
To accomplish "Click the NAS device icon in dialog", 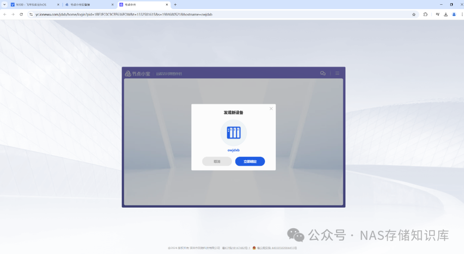I will click(x=233, y=133).
